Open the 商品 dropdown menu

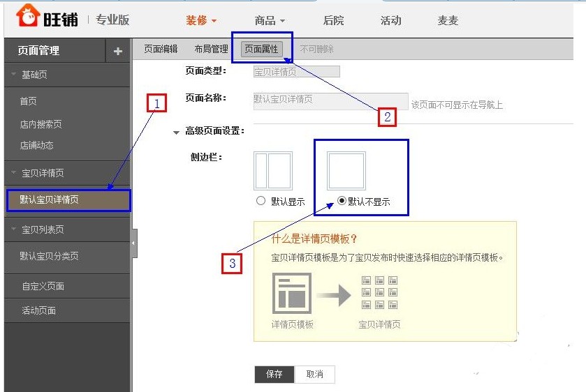point(270,20)
